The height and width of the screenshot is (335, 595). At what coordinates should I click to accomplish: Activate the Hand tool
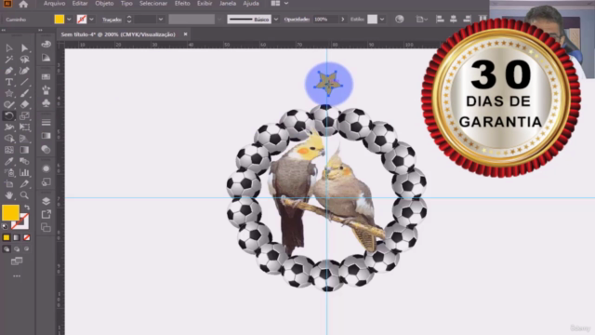click(8, 195)
